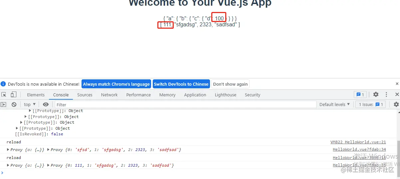Open the messages badge showing 1
This screenshot has height=179, width=400.
pyautogui.click(x=360, y=95)
